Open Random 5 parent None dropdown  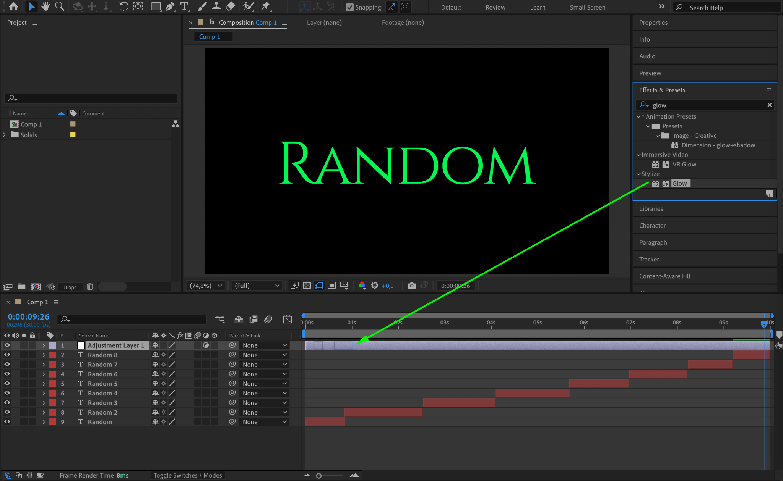pos(264,384)
